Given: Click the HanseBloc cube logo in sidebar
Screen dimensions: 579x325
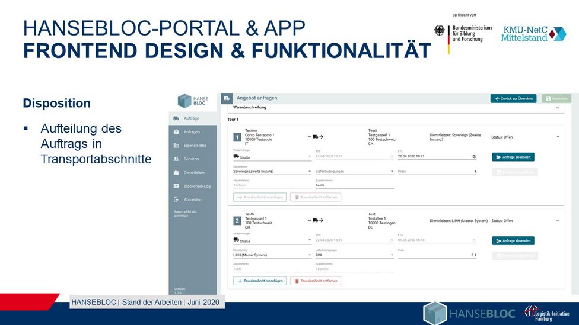Looking at the screenshot, I should point(184,101).
